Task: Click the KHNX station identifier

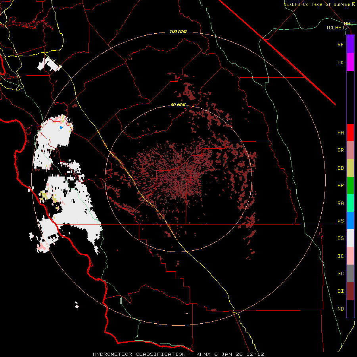Action: (x=204, y=354)
